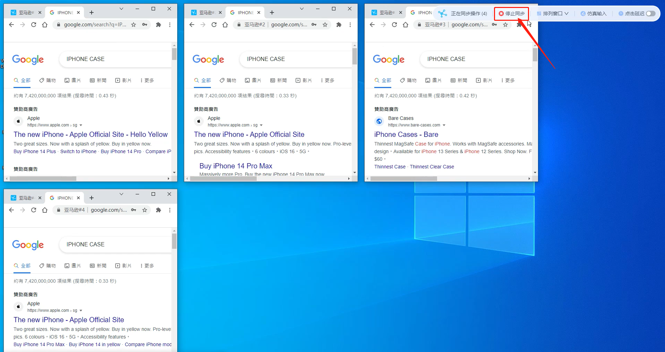Close IPHONE tab in 亚马逊#4 window
665x352 pixels.
click(78, 198)
